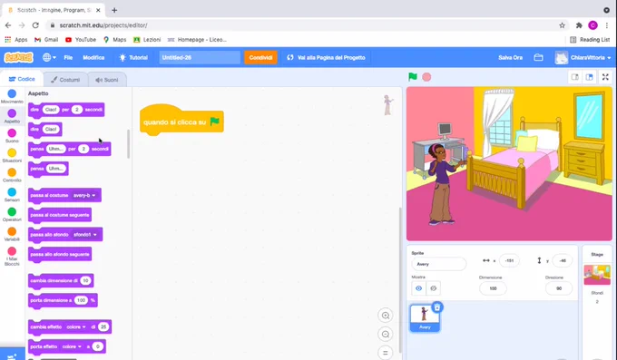The width and height of the screenshot is (617, 360).
Task: Open the ChiaraVittoria account dropdown
Action: tap(583, 57)
